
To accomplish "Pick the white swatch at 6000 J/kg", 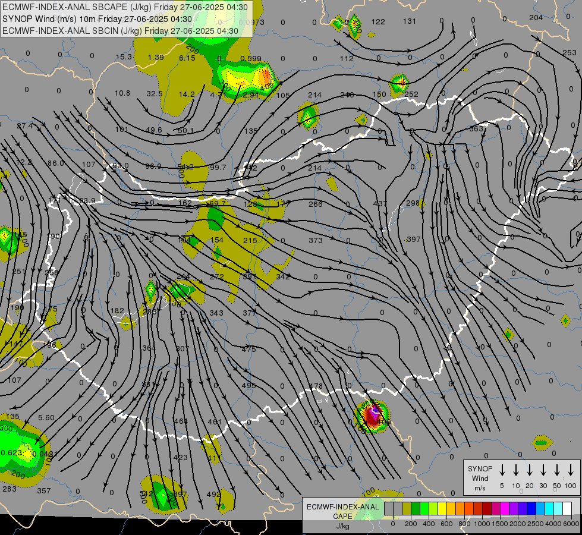I will tap(567, 509).
